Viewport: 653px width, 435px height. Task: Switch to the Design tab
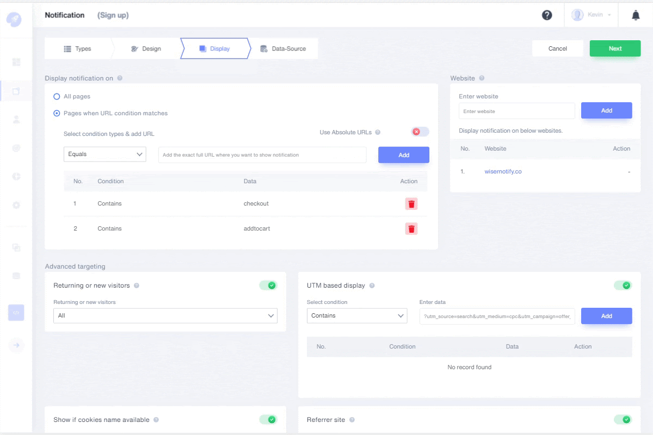pos(146,49)
